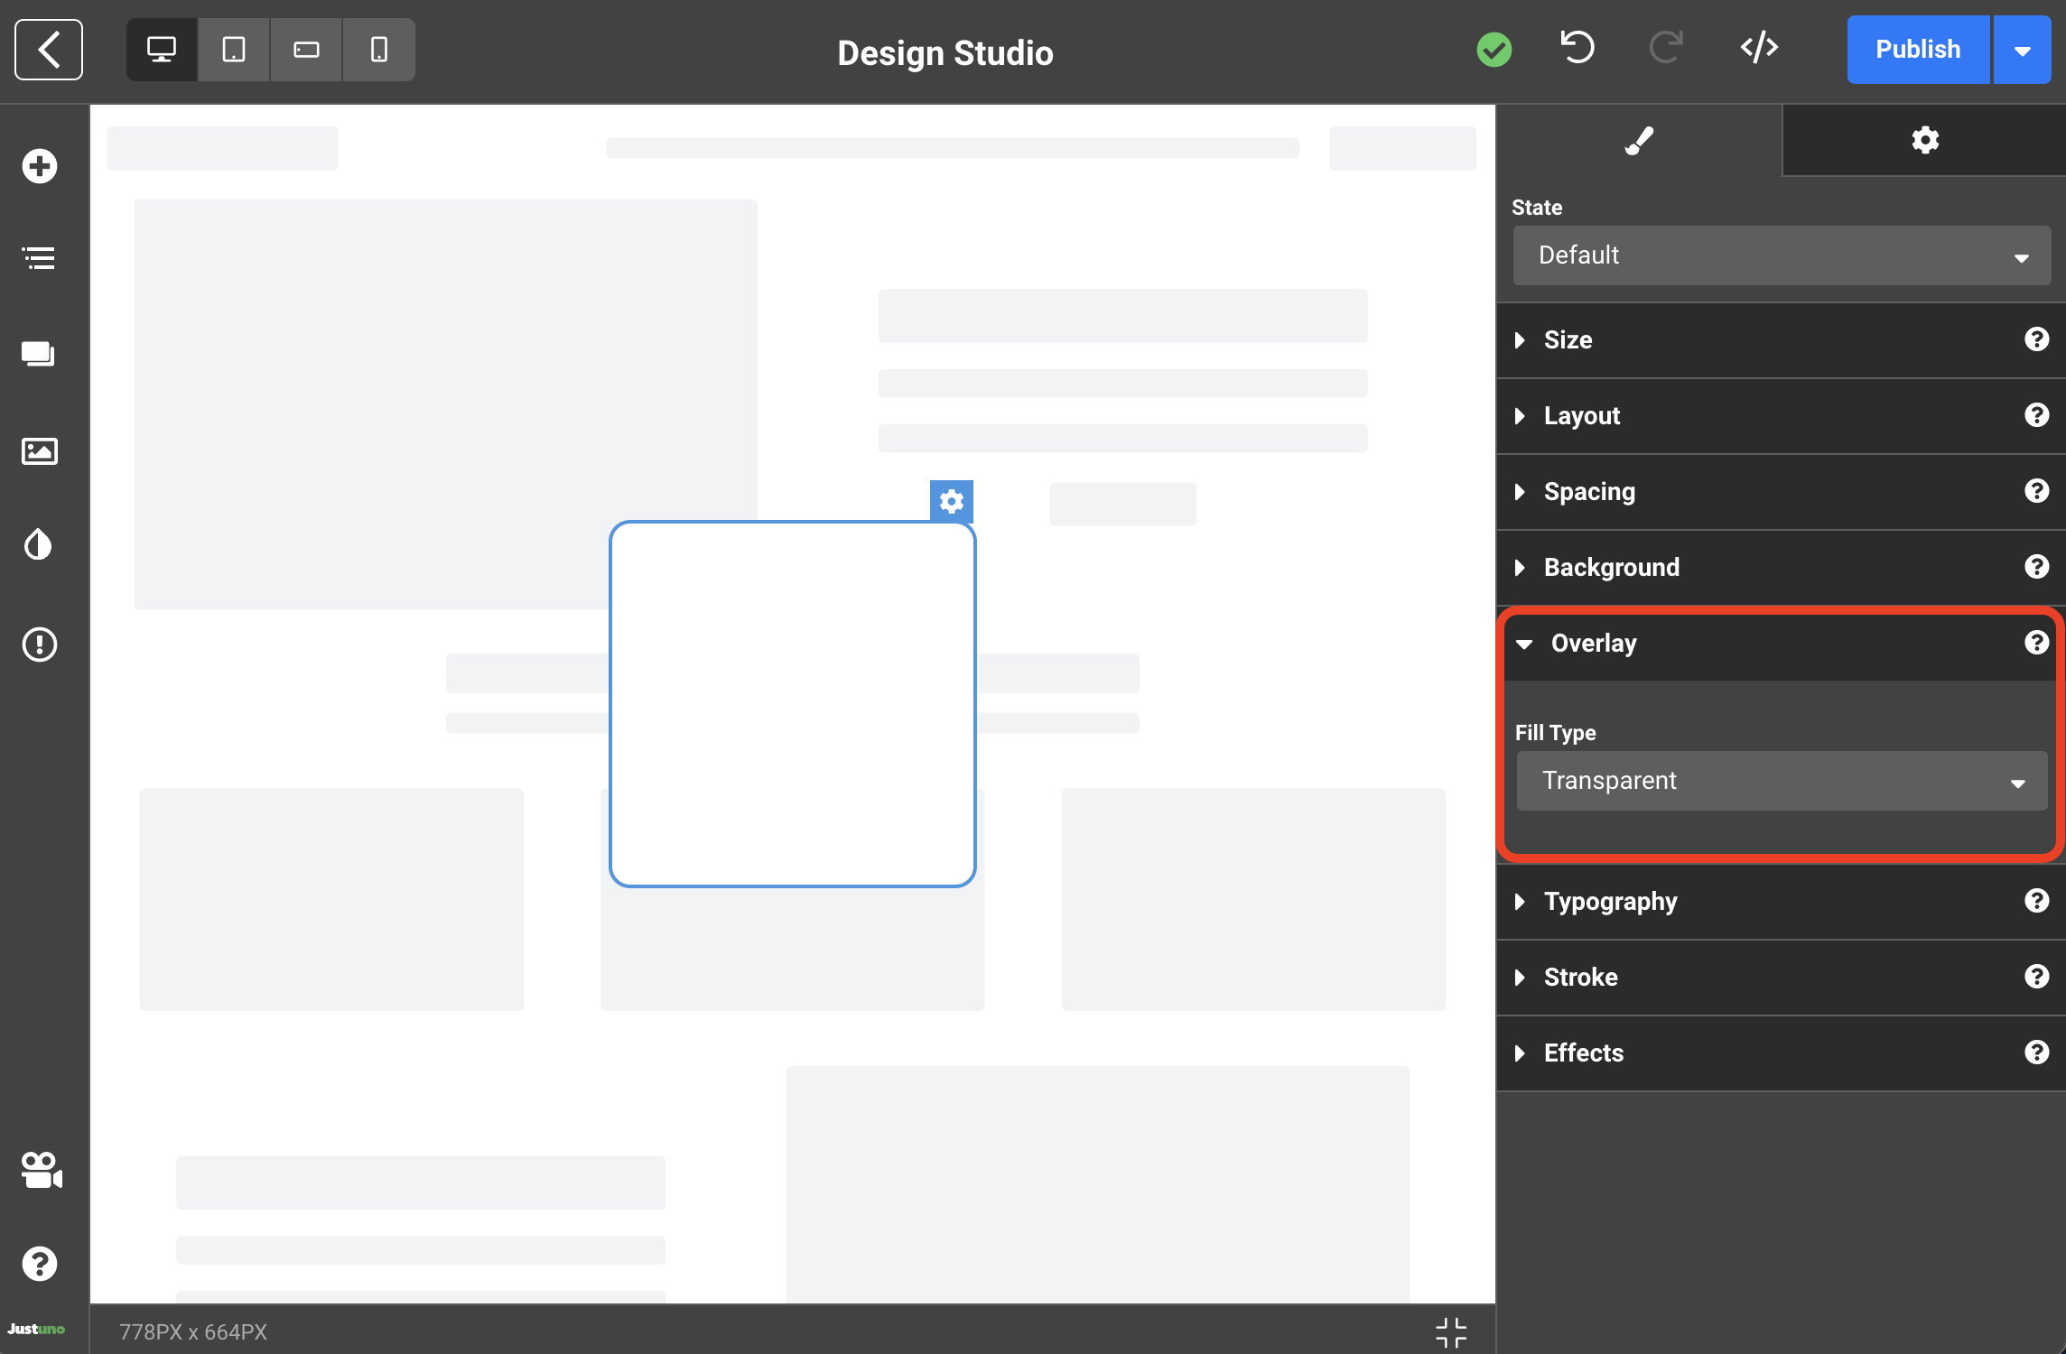
Task: Open the image library icon
Action: pos(40,450)
